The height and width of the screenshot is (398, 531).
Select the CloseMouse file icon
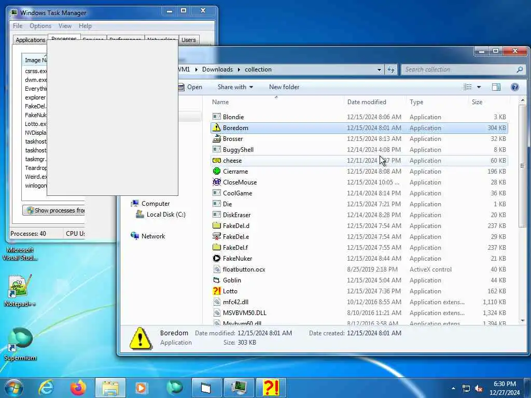pos(216,182)
